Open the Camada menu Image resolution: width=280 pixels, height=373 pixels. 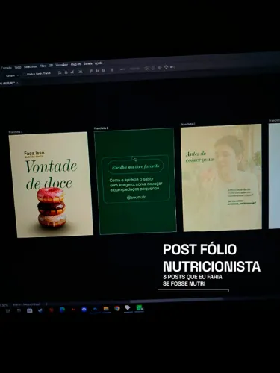pos(6,68)
